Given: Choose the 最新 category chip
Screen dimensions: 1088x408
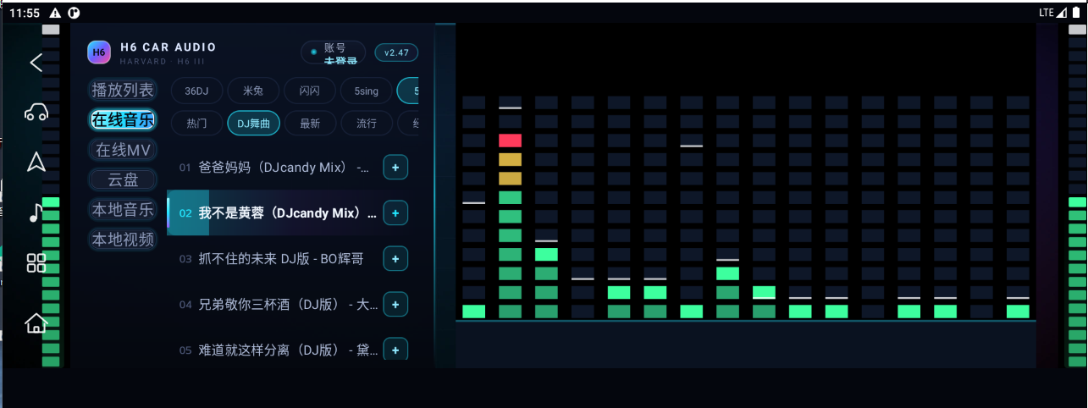Looking at the screenshot, I should point(310,123).
